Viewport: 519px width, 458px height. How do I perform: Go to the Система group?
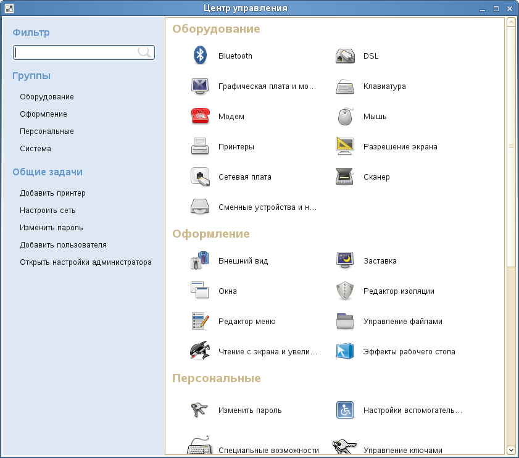35,149
